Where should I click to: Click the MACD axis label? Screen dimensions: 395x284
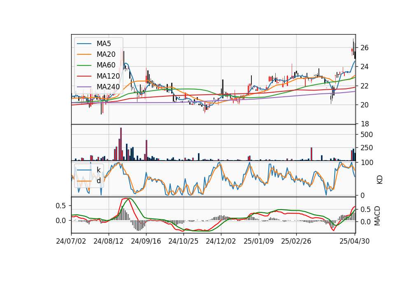(x=377, y=216)
